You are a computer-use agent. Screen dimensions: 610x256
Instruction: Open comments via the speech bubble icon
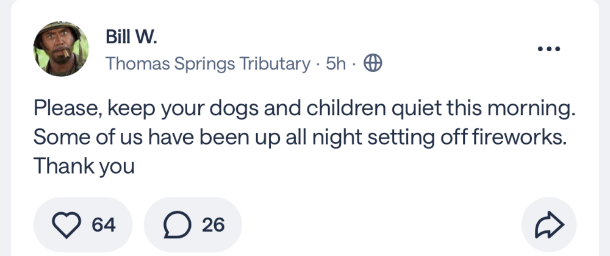[x=176, y=225]
